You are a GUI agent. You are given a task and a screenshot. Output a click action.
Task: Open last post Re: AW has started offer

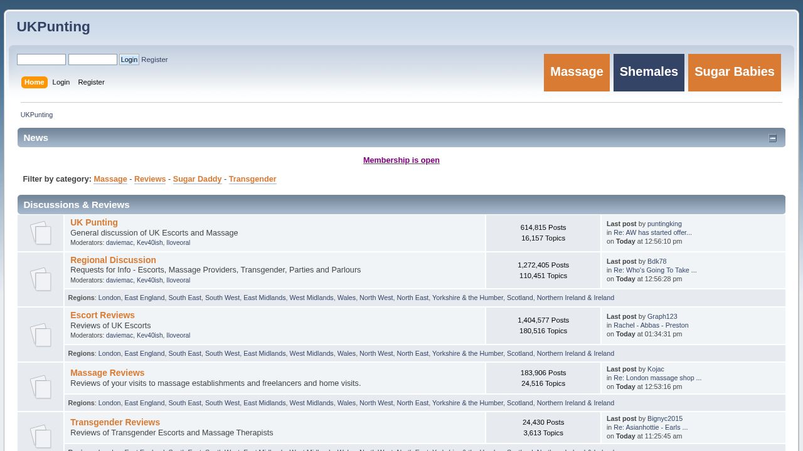652,232
